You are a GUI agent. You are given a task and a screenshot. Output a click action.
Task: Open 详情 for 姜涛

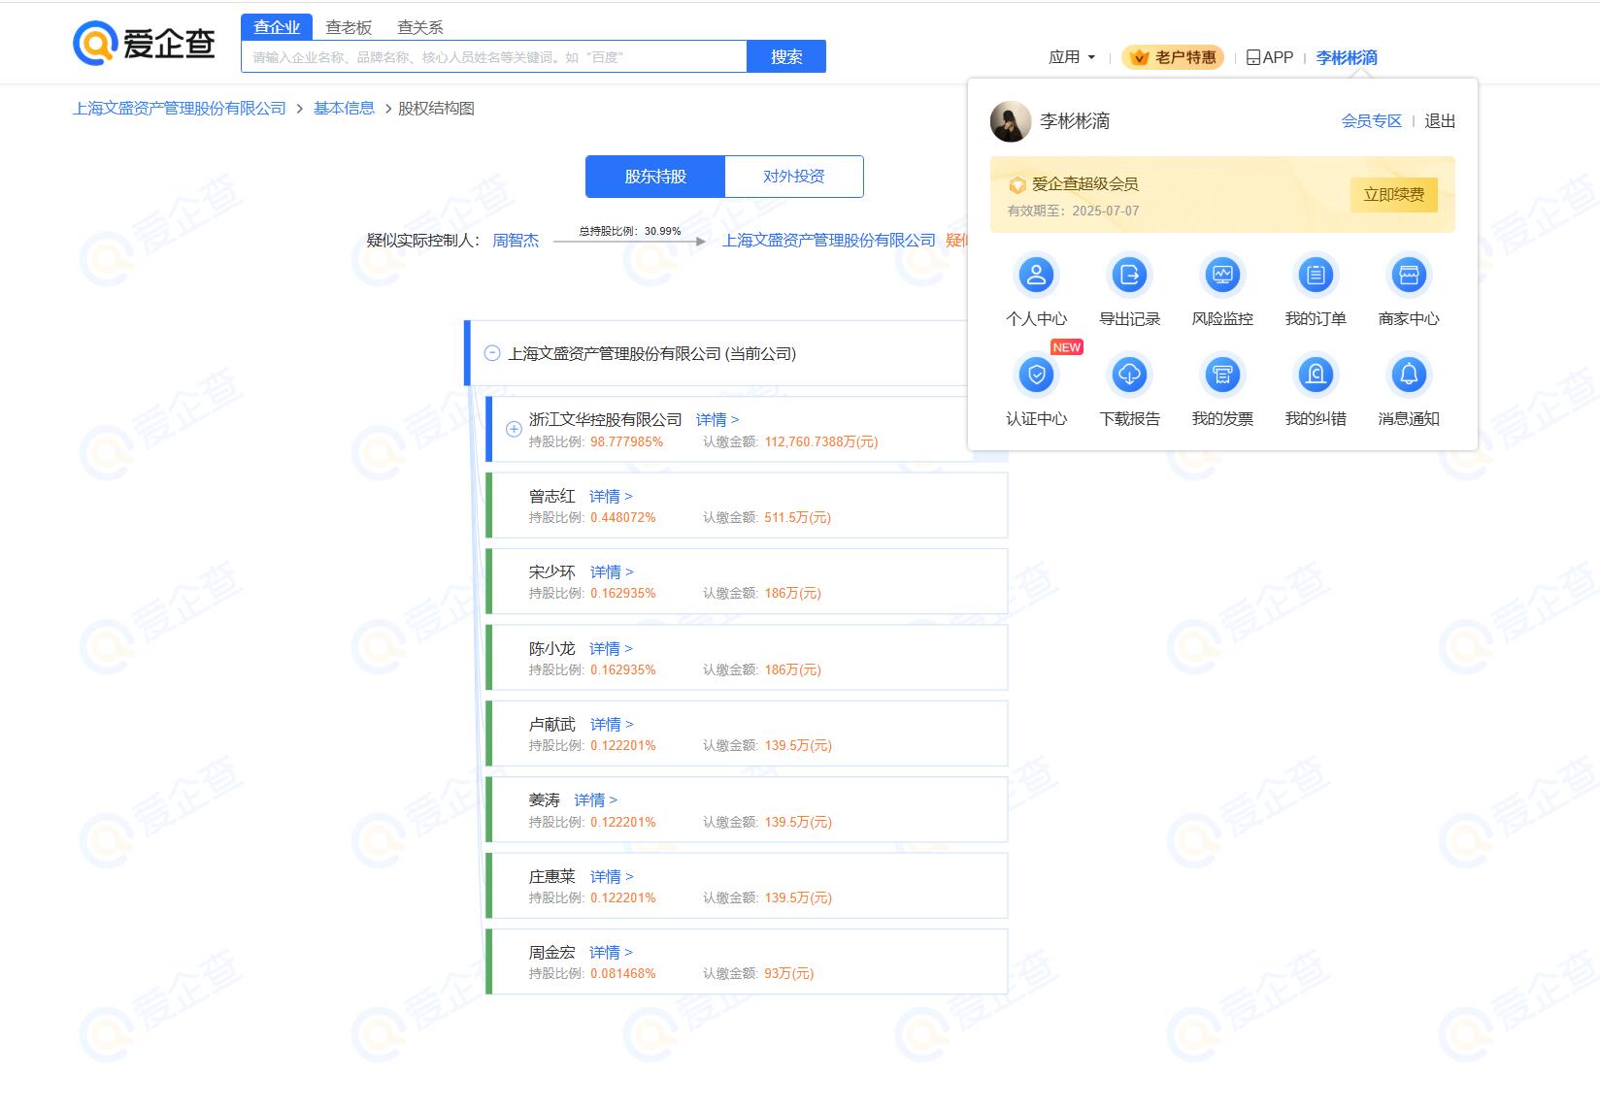[x=595, y=800]
